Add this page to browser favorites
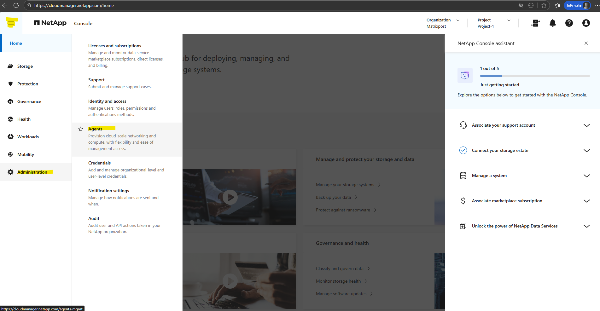Screen dimensions: 600x311 click(544, 5)
